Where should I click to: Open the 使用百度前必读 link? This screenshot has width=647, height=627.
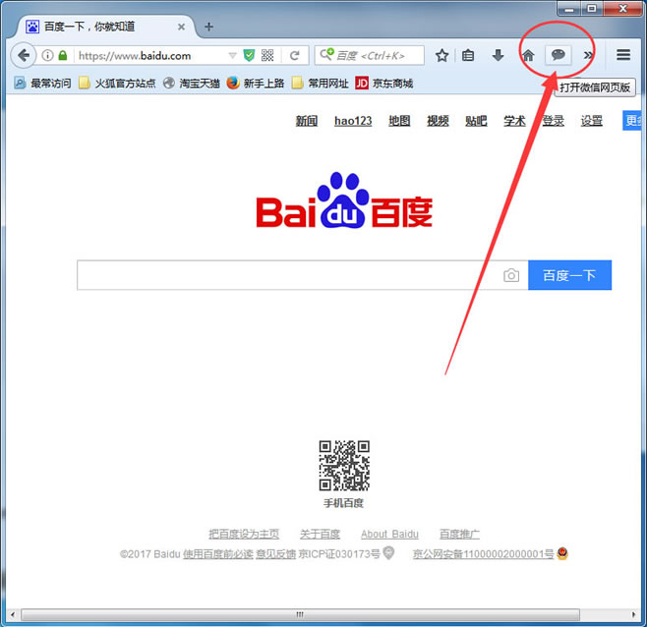218,554
